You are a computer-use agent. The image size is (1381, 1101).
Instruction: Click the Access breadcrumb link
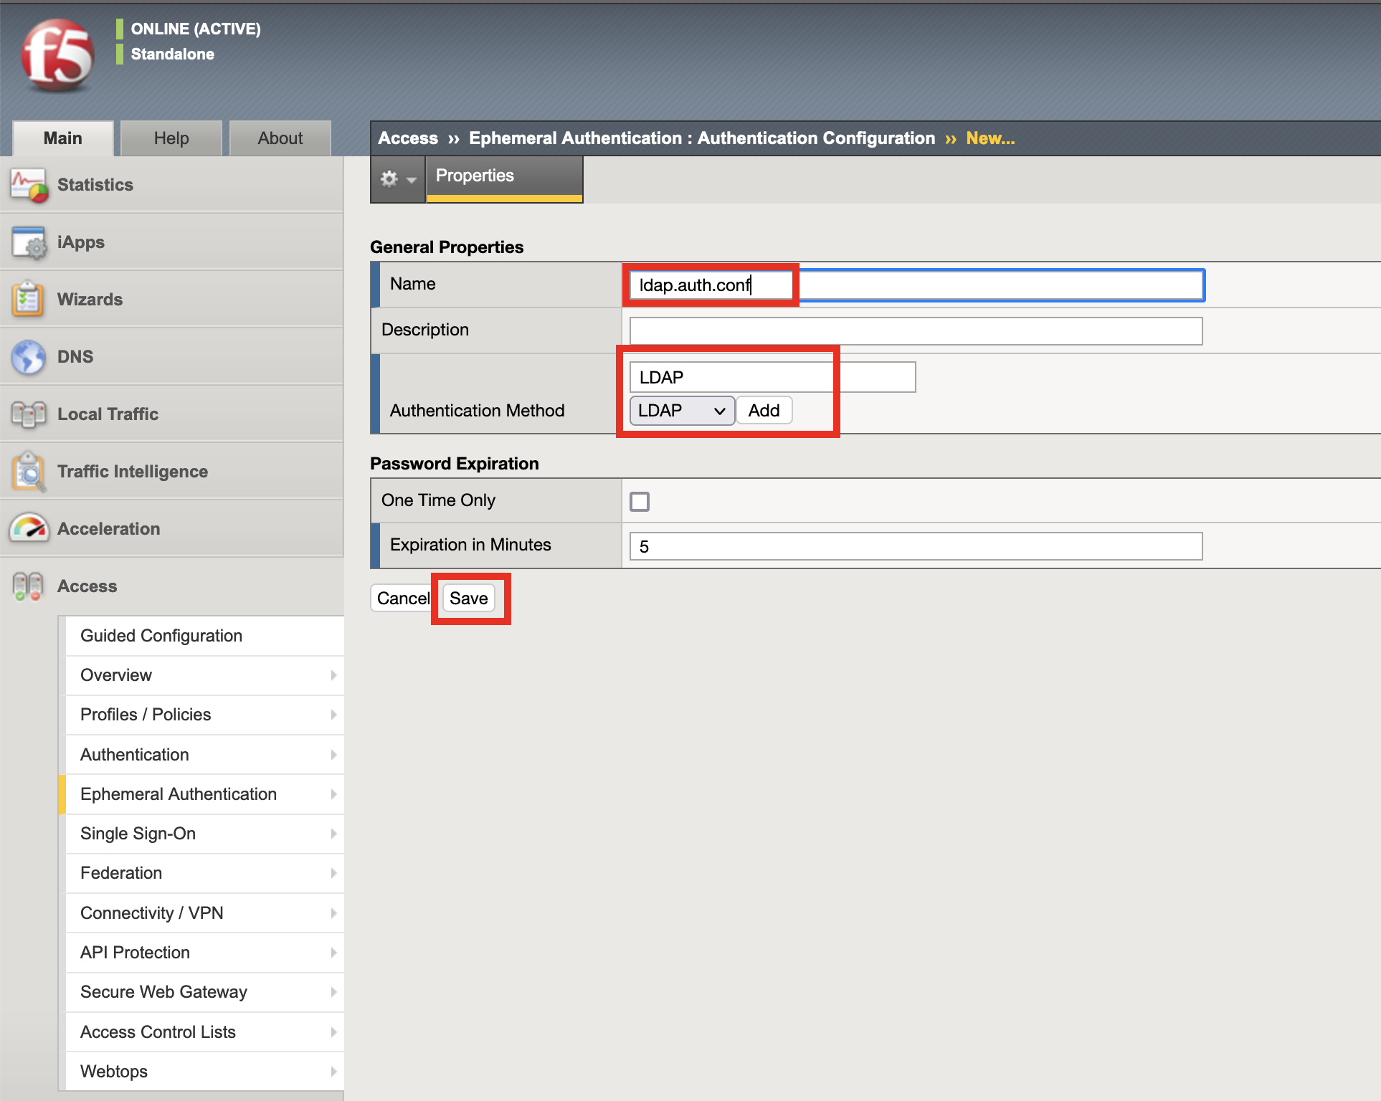click(x=408, y=138)
